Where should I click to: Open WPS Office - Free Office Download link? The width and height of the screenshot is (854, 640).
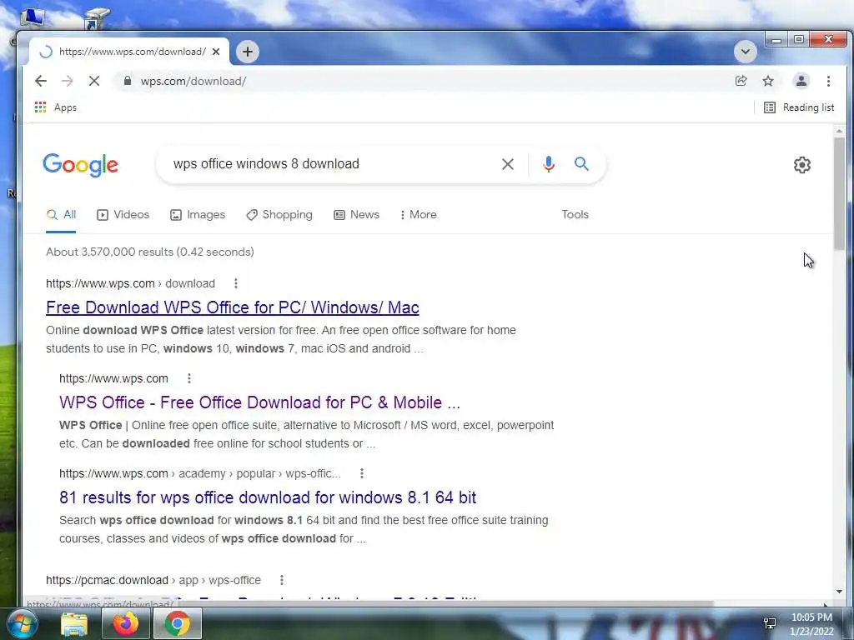coord(260,402)
